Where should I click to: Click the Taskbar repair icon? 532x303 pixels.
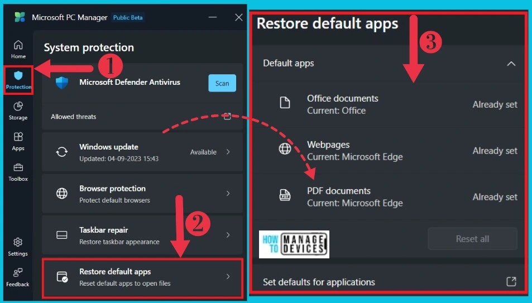tap(62, 235)
